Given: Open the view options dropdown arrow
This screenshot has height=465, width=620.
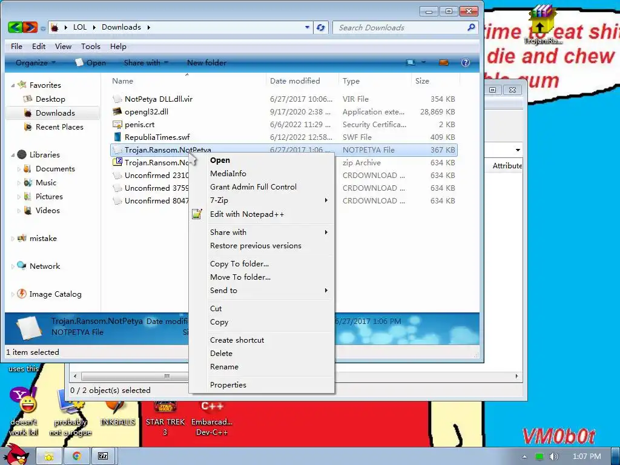Looking at the screenshot, I should coord(423,62).
